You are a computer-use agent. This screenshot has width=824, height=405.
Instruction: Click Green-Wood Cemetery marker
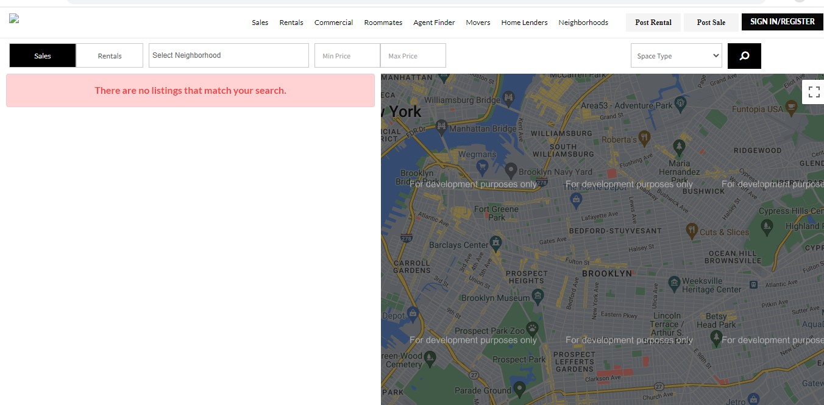click(430, 359)
